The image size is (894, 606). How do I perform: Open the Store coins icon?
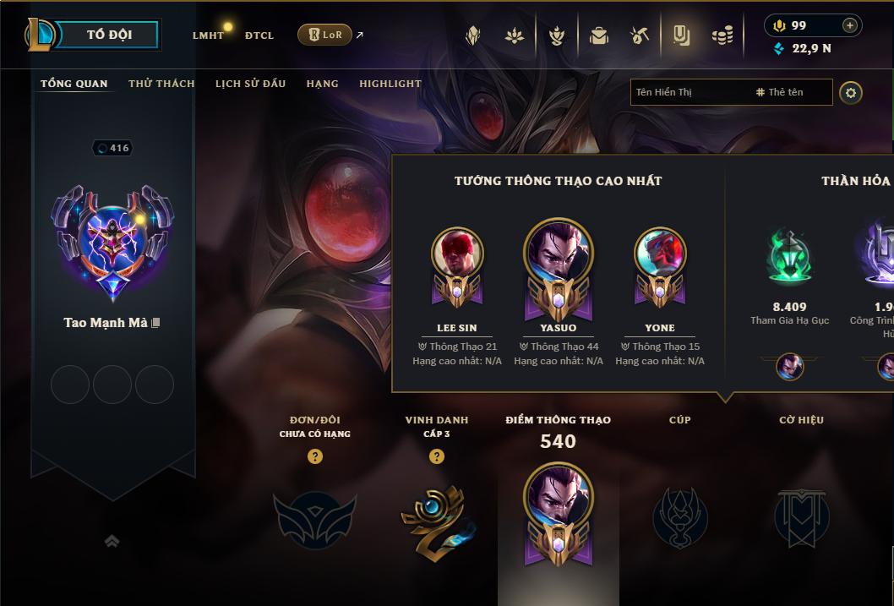point(722,36)
